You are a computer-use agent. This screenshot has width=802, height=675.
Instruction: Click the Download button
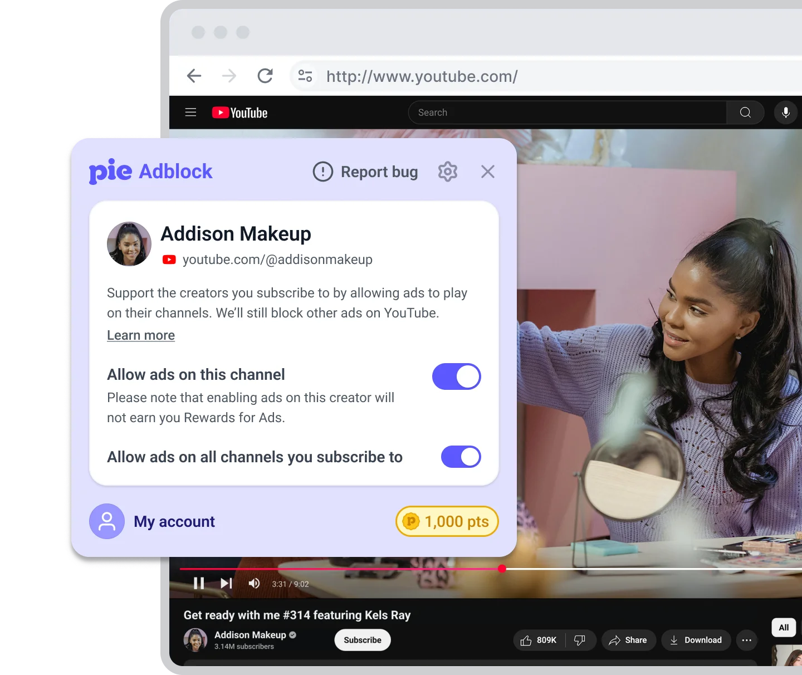click(696, 640)
